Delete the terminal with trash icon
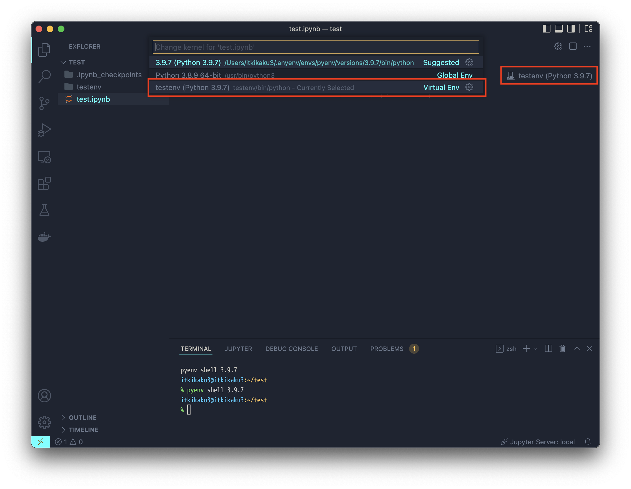Screen dimensions: 631x489 (562, 348)
